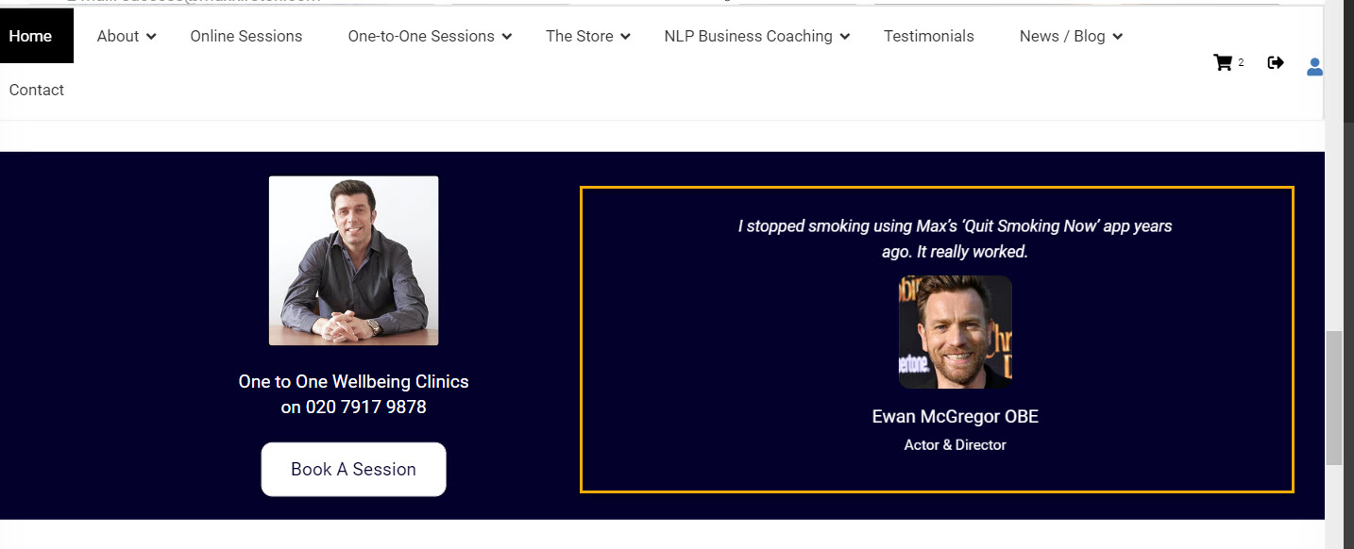Screen dimensions: 1354x549
Task: Click the Actor & Director subtitle
Action: coord(955,444)
